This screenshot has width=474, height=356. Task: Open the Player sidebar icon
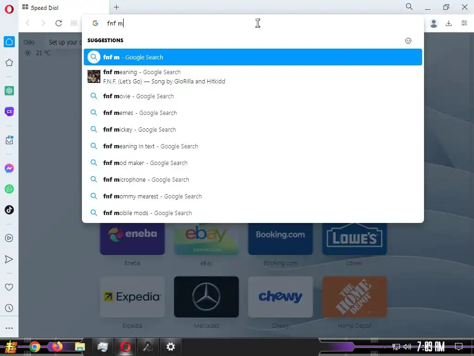tap(9, 238)
